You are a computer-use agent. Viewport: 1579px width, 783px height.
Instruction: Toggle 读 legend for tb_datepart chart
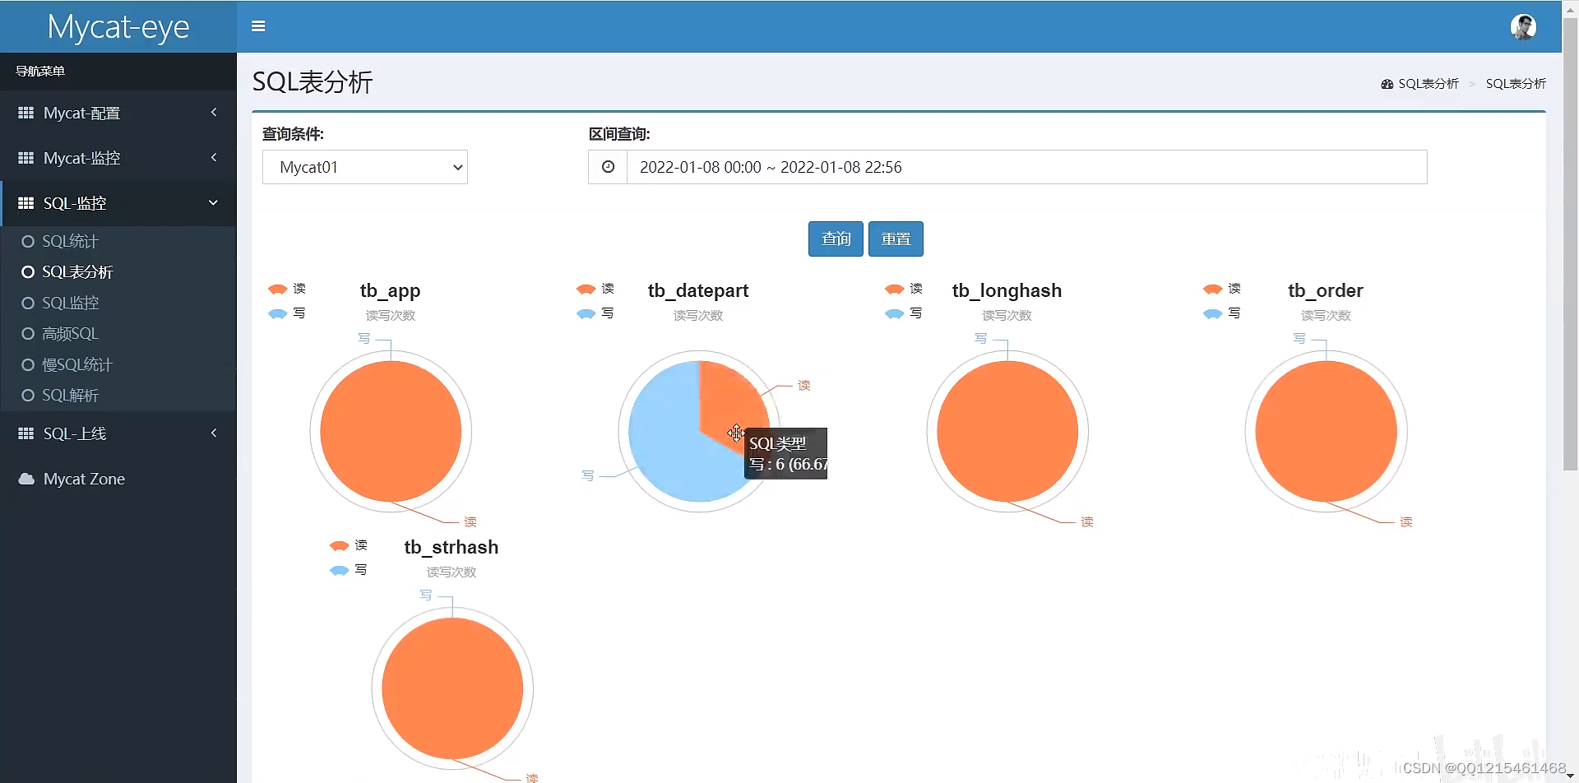[x=595, y=289]
